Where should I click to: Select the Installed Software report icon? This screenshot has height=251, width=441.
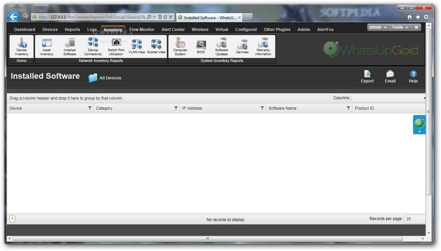click(x=70, y=47)
